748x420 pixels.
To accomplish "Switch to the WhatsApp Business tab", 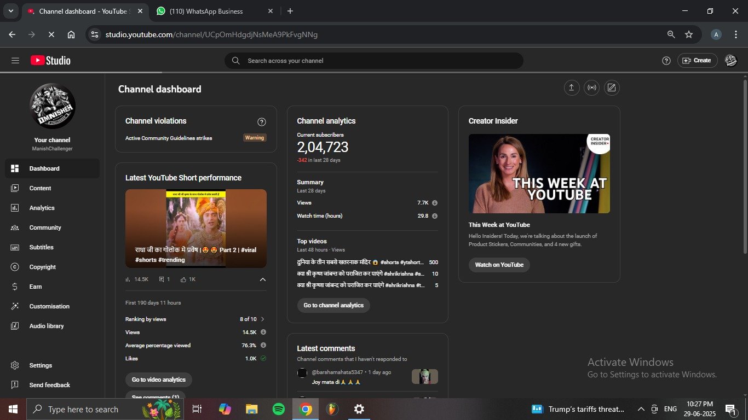I will [214, 11].
